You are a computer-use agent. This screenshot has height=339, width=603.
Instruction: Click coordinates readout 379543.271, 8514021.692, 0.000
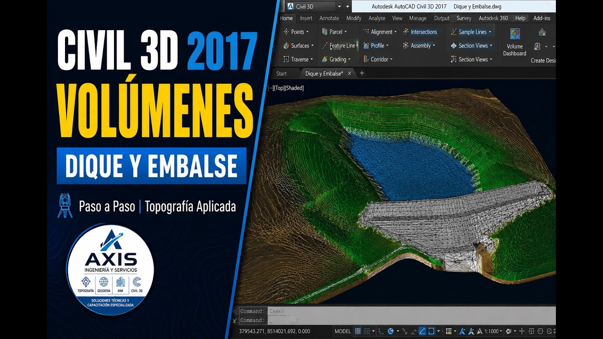pos(275,331)
